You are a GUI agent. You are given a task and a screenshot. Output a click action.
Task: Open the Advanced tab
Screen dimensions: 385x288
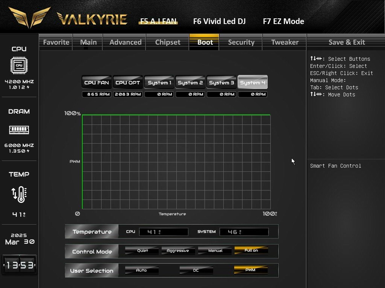click(125, 42)
